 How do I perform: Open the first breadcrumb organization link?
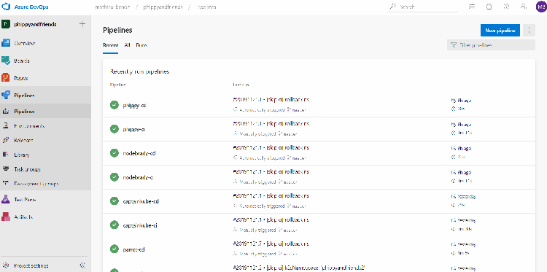[x=112, y=7]
